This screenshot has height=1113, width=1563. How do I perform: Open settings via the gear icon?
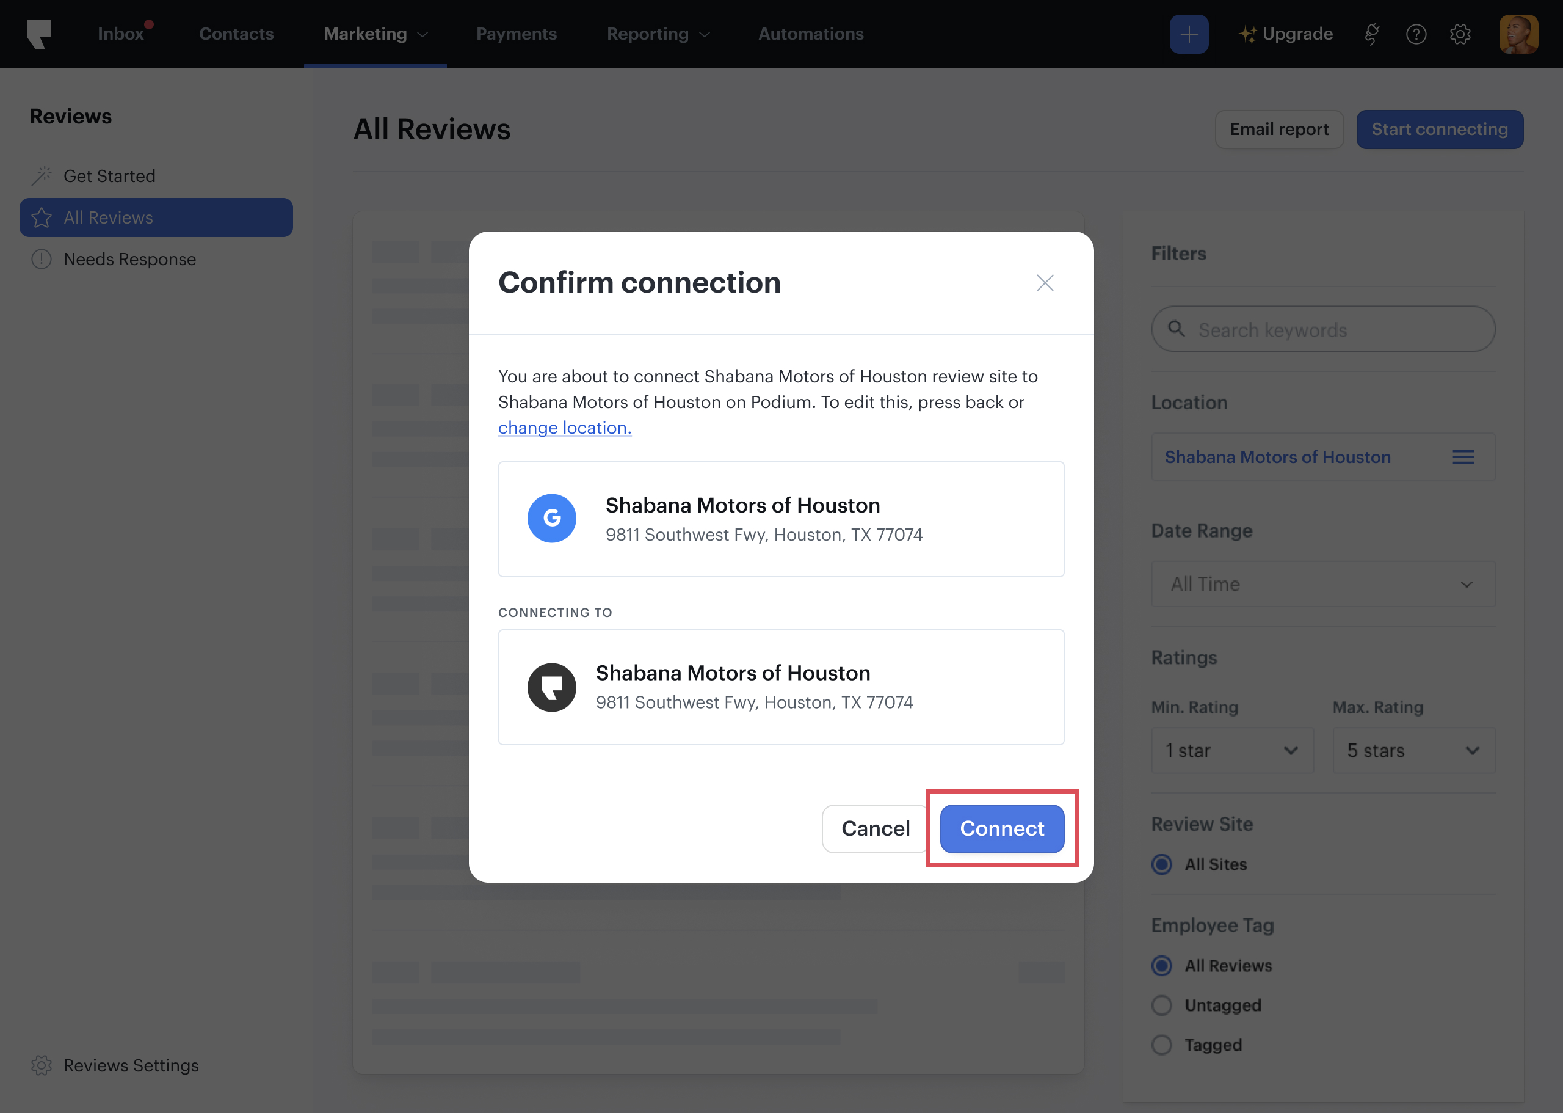[1460, 34]
